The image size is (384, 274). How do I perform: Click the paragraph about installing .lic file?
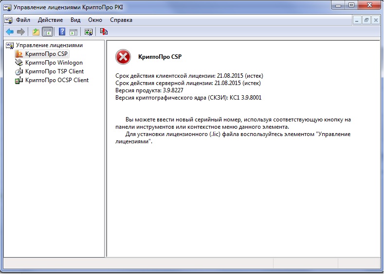pyautogui.click(x=233, y=137)
